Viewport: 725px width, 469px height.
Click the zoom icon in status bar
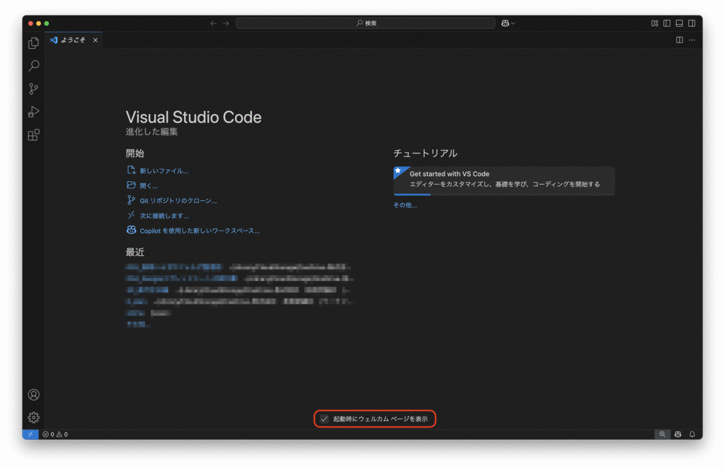[x=662, y=434]
